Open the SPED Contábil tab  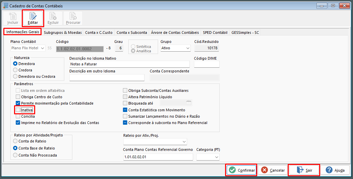tap(215, 33)
